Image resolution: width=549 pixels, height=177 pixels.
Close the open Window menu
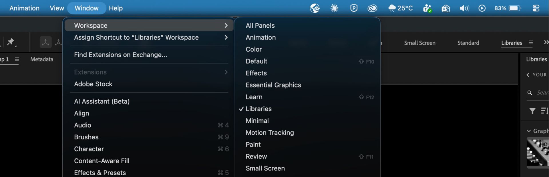(x=86, y=8)
